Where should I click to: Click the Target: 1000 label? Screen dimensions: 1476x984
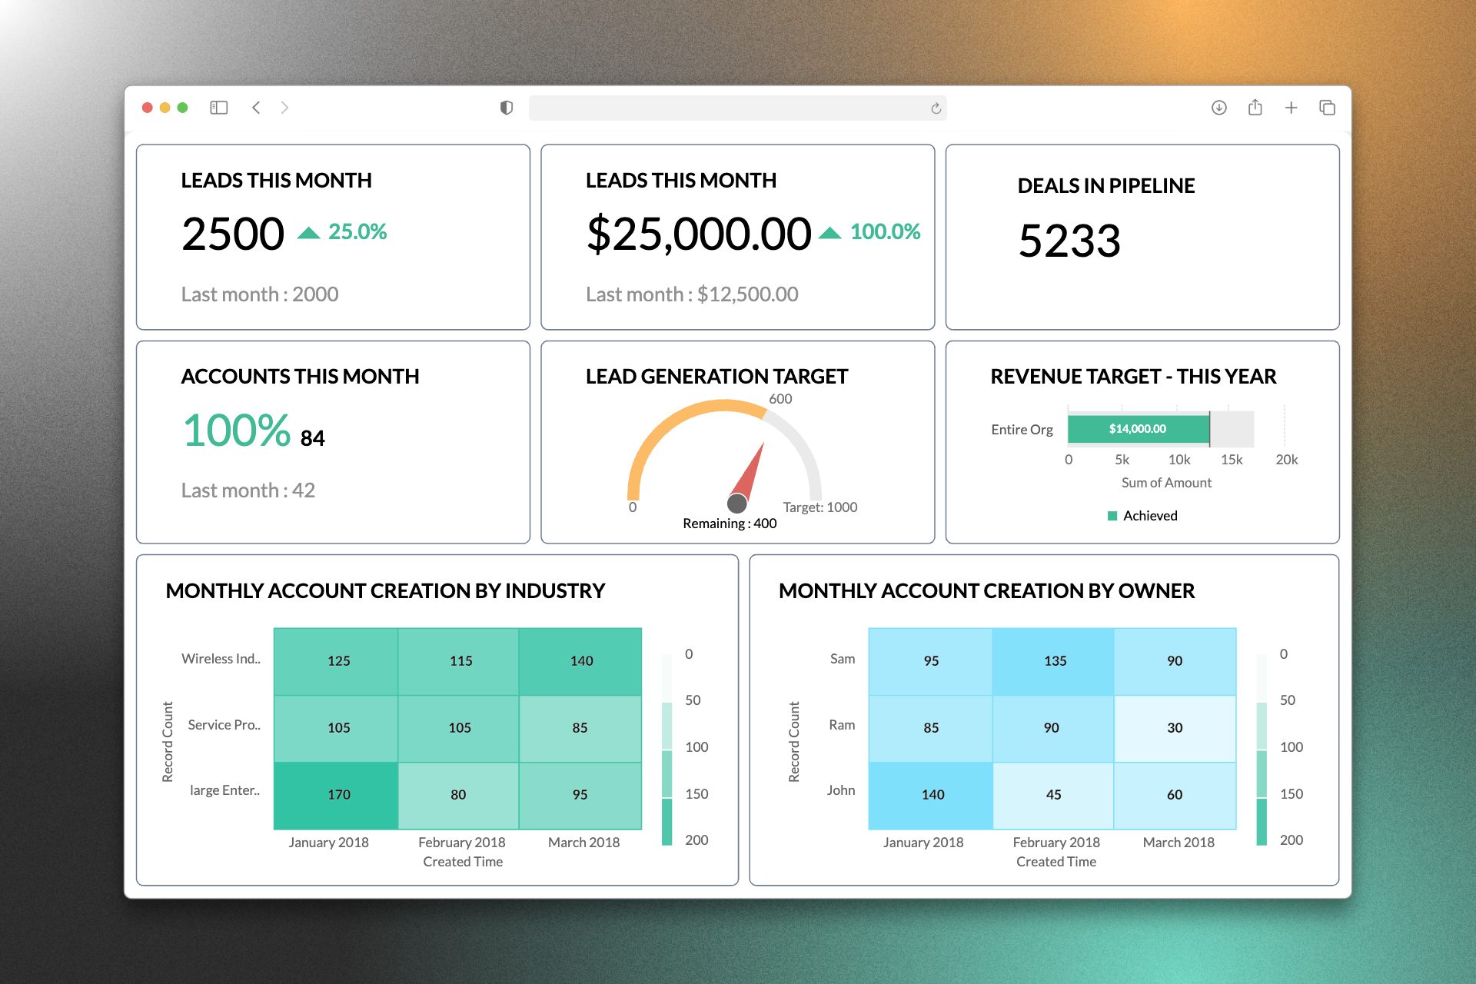(x=820, y=507)
